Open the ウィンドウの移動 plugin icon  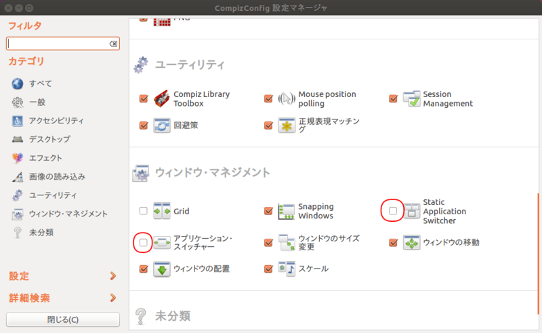[411, 242]
